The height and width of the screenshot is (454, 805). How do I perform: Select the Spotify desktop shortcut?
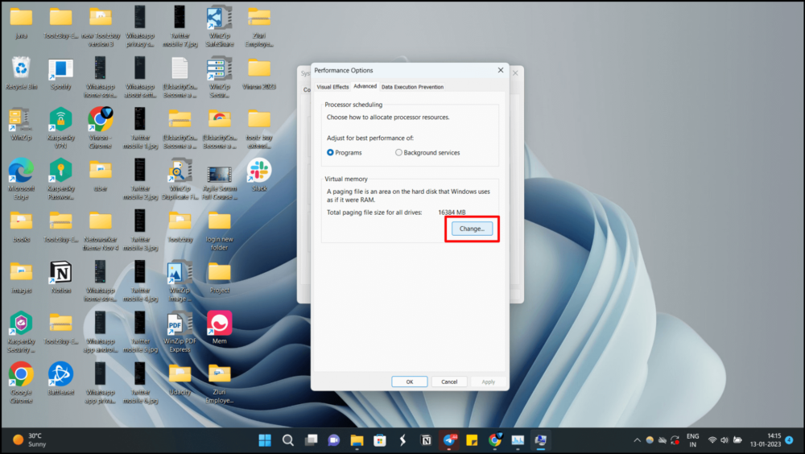[60, 73]
